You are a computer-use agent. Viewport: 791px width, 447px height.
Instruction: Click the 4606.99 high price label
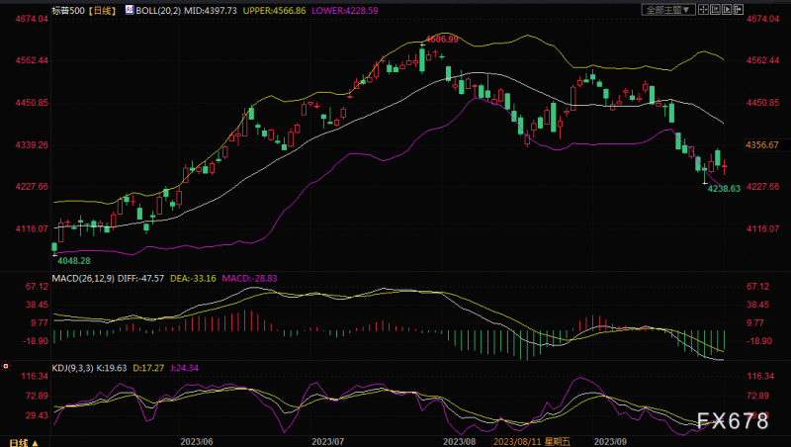pos(442,40)
